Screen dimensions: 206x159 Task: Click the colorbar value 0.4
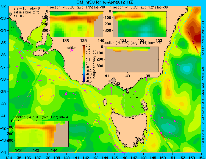pyautogui.click(x=88, y=49)
